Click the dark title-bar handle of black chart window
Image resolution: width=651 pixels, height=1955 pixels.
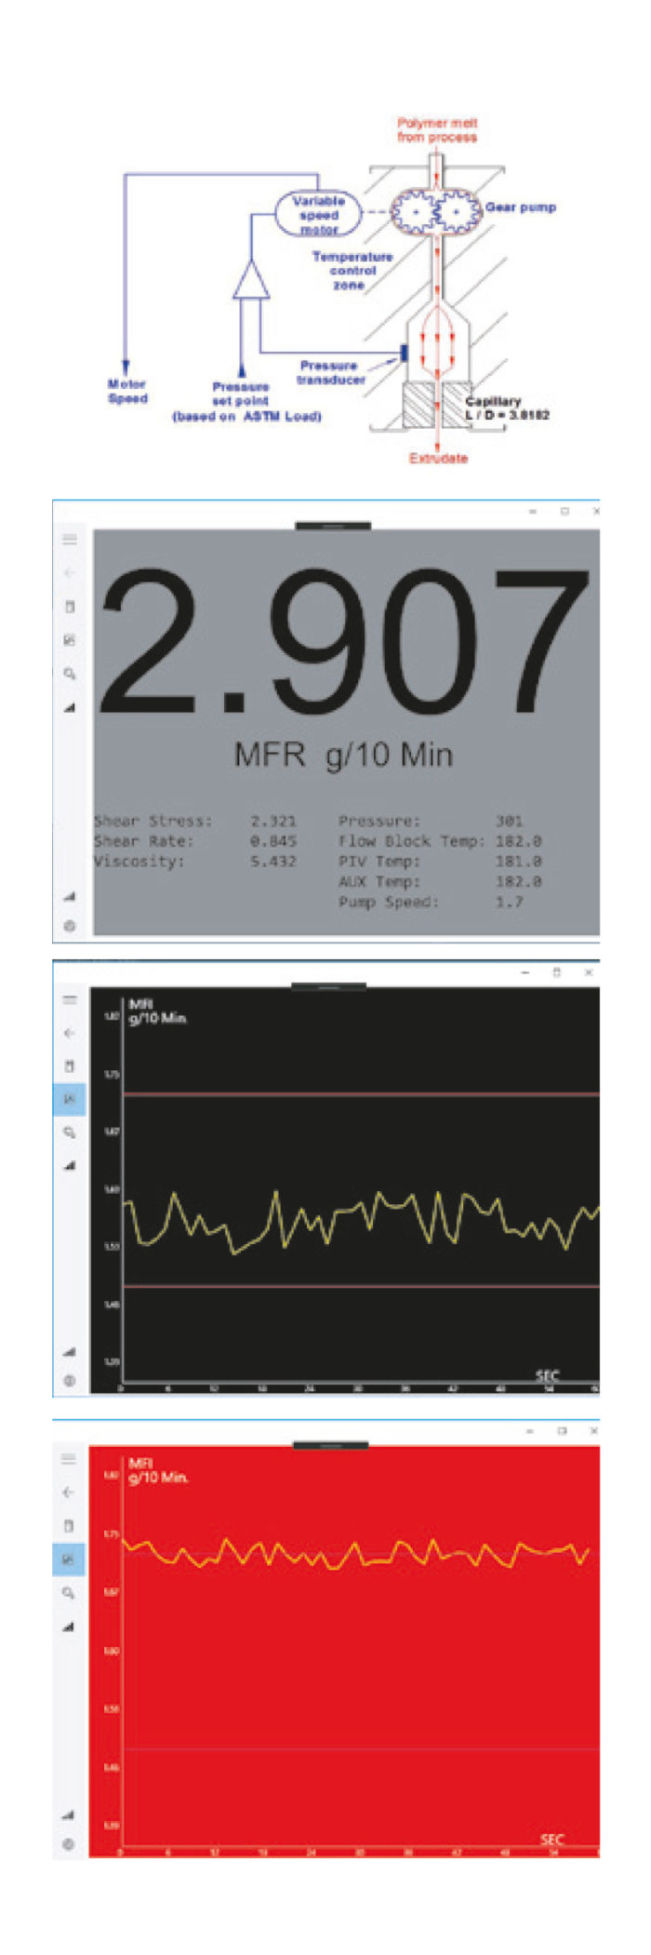click(x=328, y=986)
